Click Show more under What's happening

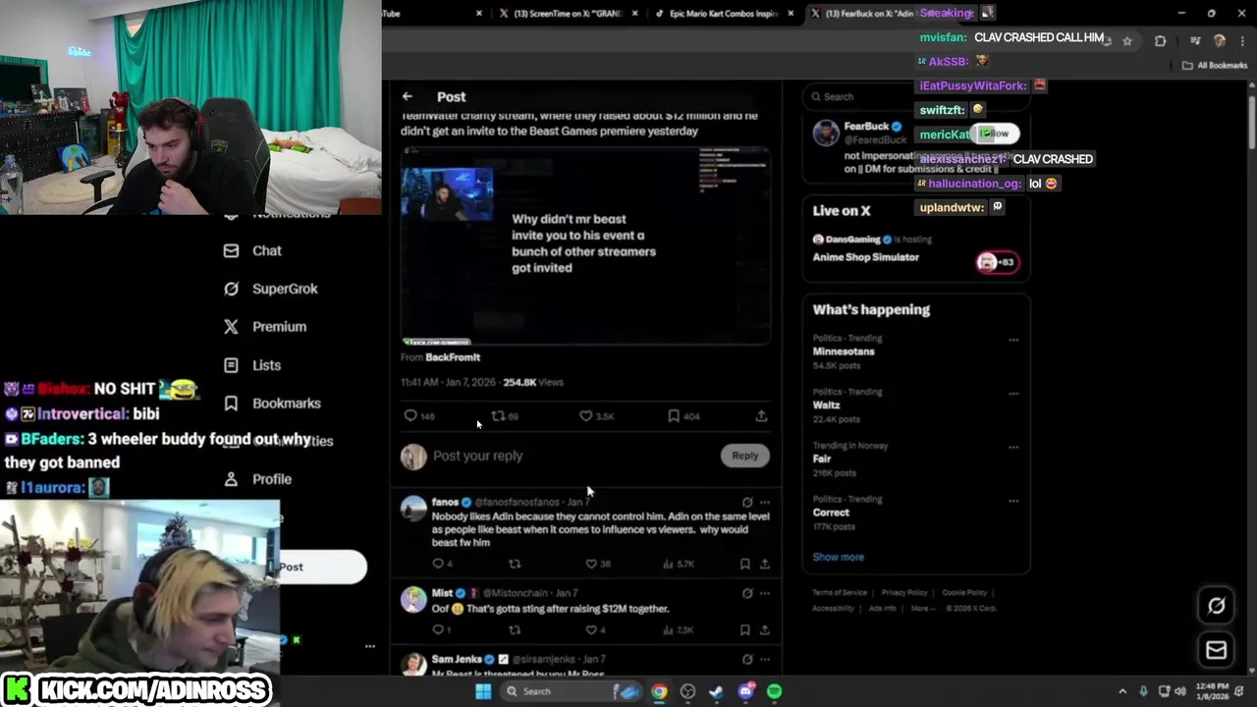tap(838, 557)
